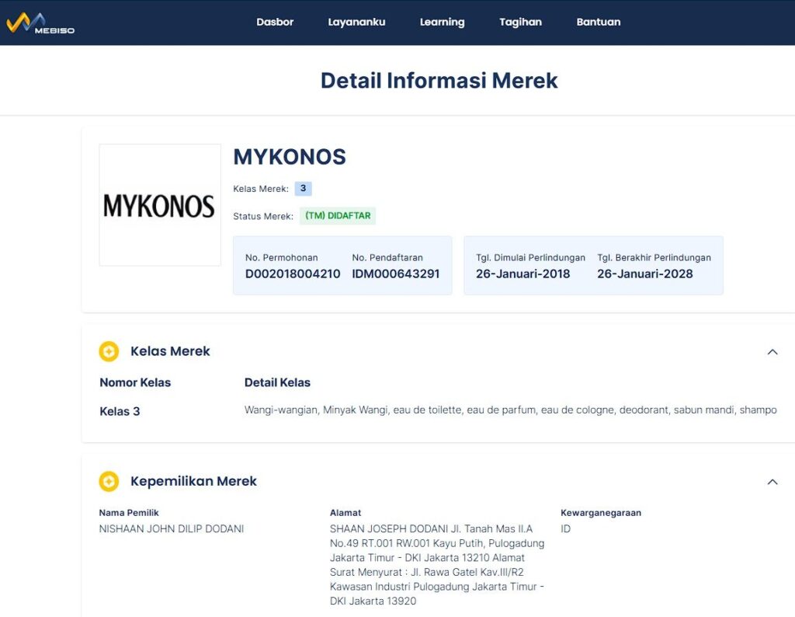Click owner name NISHAAN JOHN DILIP DODANI

pyautogui.click(x=172, y=529)
